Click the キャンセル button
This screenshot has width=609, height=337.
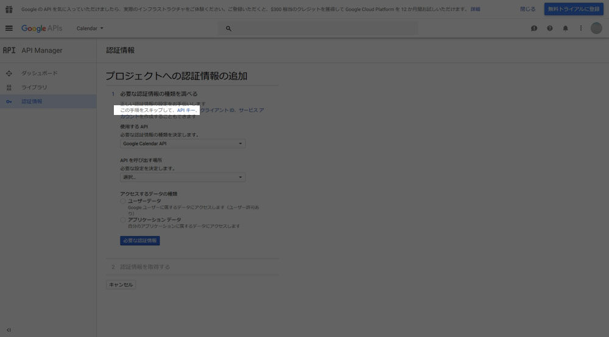[121, 285]
